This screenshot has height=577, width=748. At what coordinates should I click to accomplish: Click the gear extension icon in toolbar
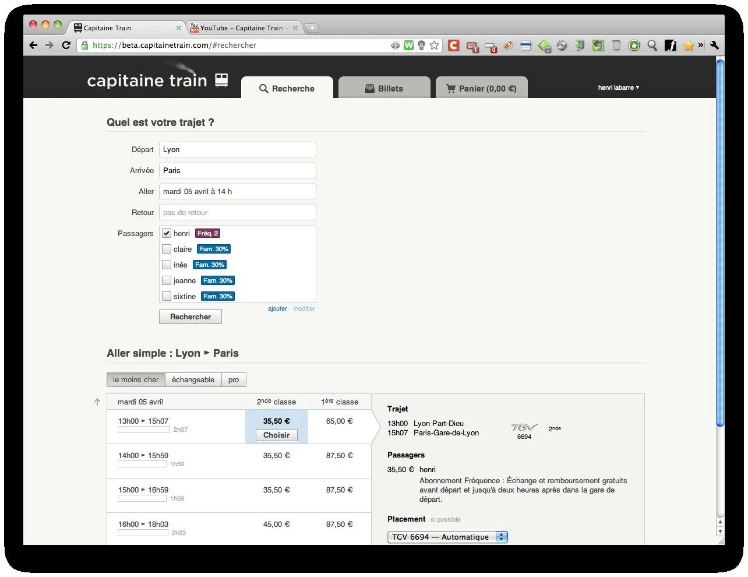pyautogui.click(x=562, y=45)
